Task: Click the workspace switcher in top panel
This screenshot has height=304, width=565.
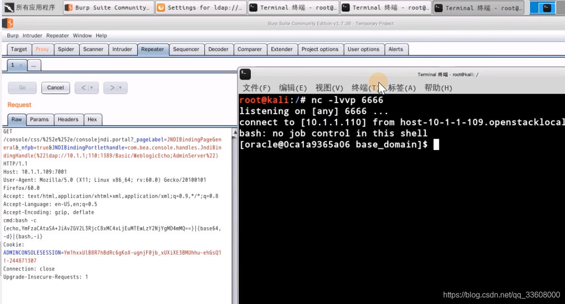Action: tap(542, 8)
